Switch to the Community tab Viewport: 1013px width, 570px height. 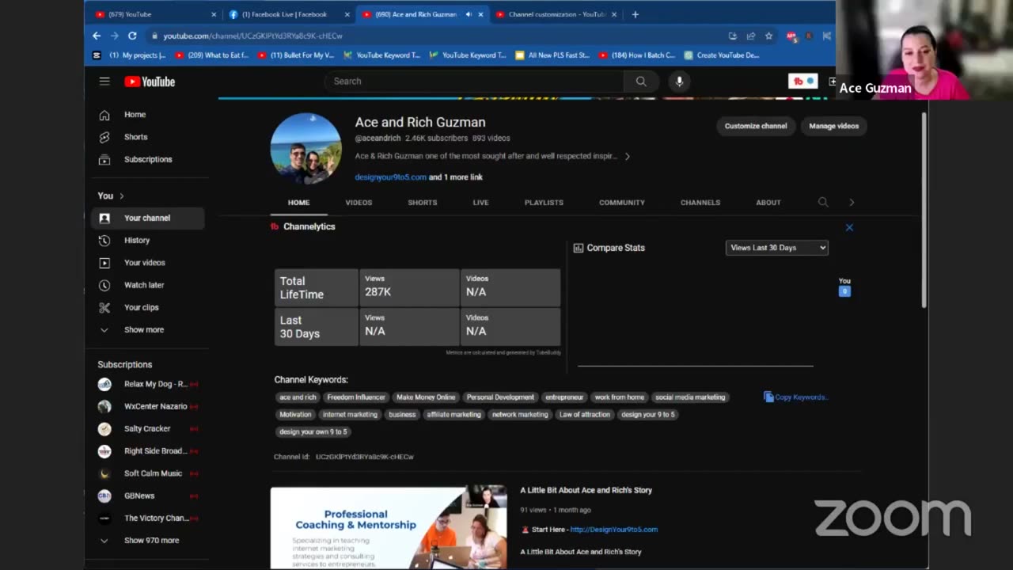pos(621,203)
